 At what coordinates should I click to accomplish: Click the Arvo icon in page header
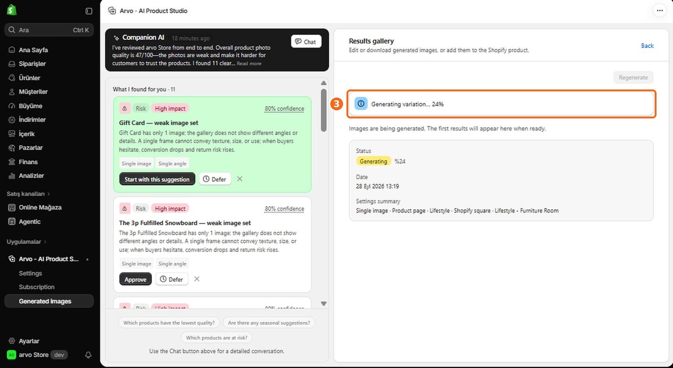point(112,11)
